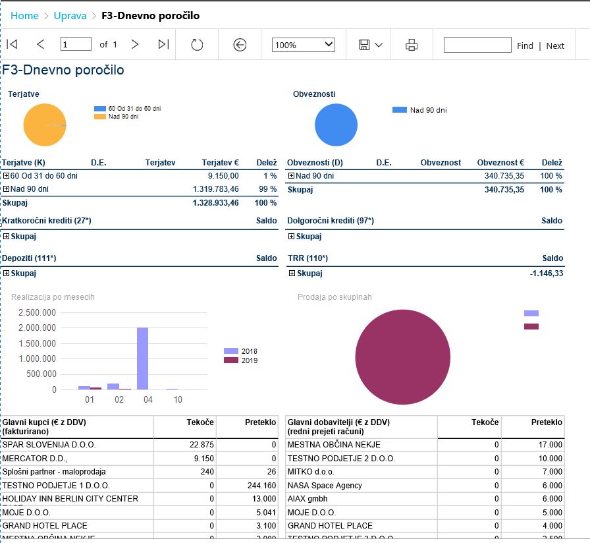Viewport: 590px width, 543px height.
Task: Click the F3-Dnevno poročilo breadcrumb title
Action: 151,16
